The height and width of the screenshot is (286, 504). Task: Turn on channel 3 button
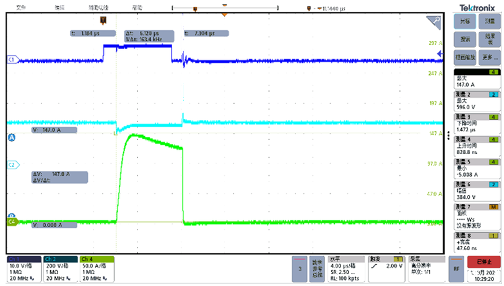point(299,269)
